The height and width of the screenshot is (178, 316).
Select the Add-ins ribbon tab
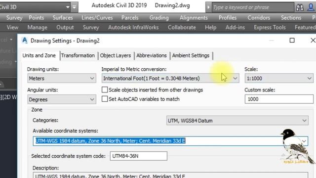point(235,27)
